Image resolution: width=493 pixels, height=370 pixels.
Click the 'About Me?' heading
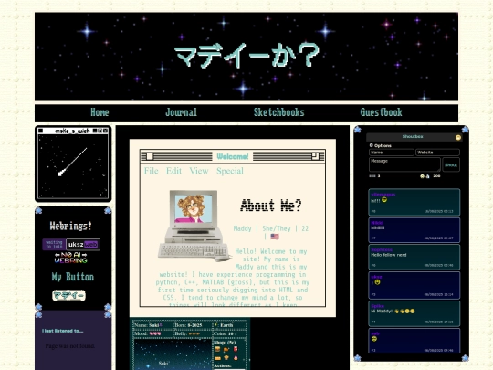click(271, 206)
